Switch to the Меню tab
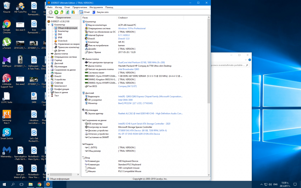This screenshot has width=301, height=188. click(x=51, y=17)
